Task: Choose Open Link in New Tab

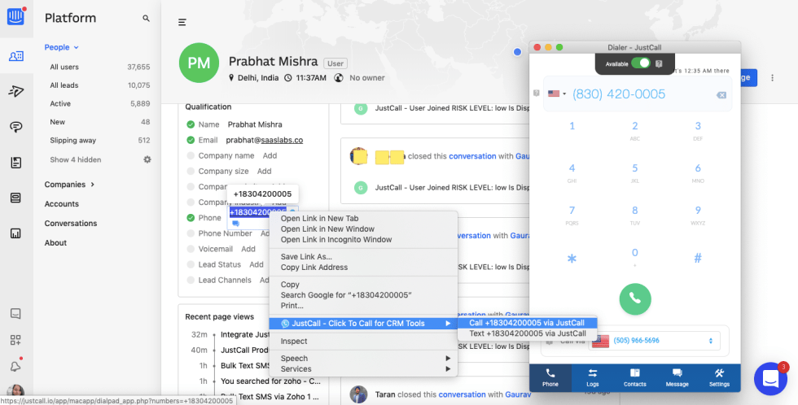Action: click(319, 219)
